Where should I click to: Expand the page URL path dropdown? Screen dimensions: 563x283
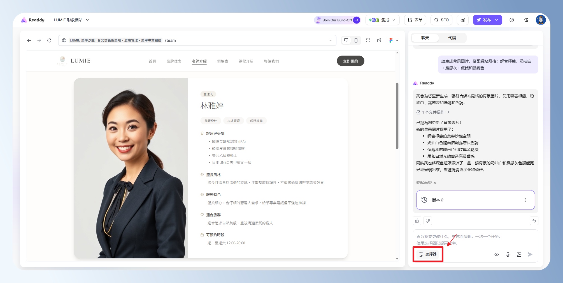click(x=331, y=40)
